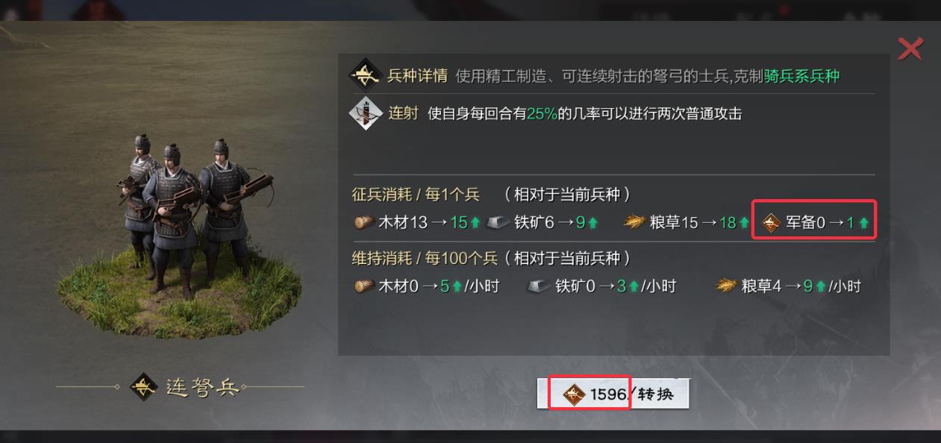Close the troop details panel
Image resolution: width=941 pixels, height=443 pixels.
910,49
